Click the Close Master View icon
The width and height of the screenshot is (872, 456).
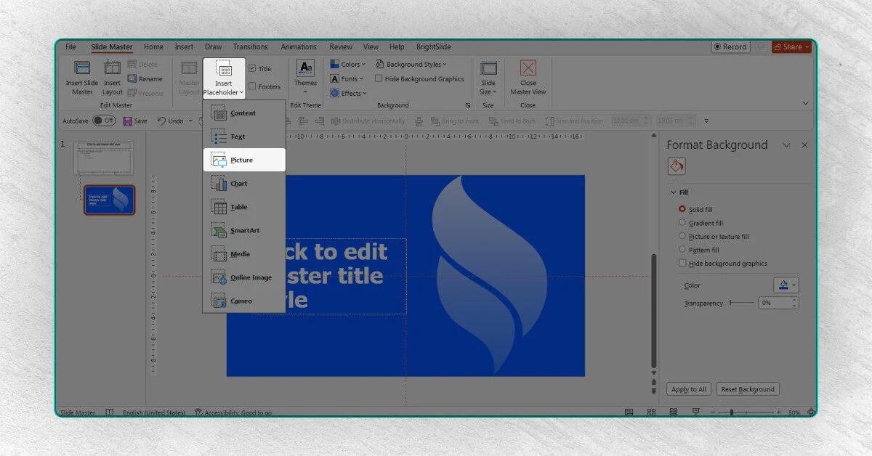click(528, 69)
